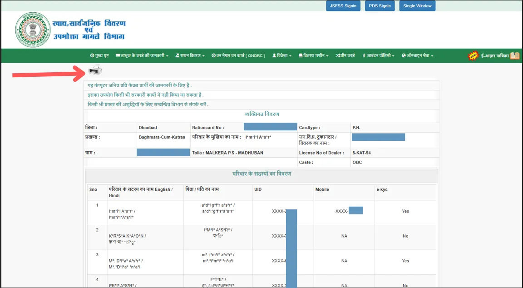
Task: Click Rationcard No : label
Action: pos(208,128)
